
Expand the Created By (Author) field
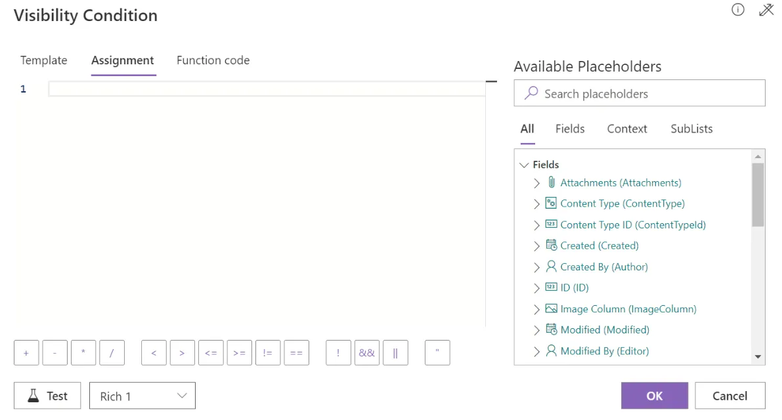tap(536, 266)
